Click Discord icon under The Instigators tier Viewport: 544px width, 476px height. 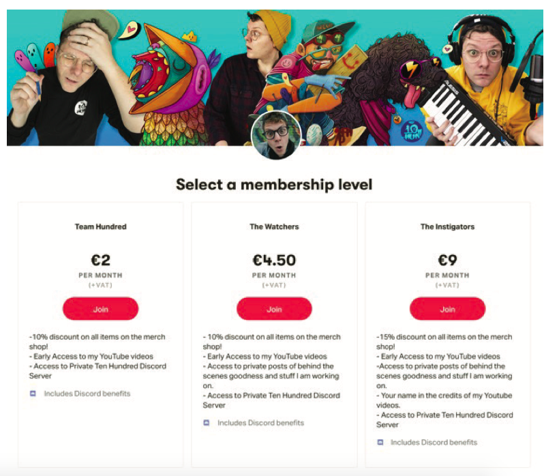pos(380,443)
